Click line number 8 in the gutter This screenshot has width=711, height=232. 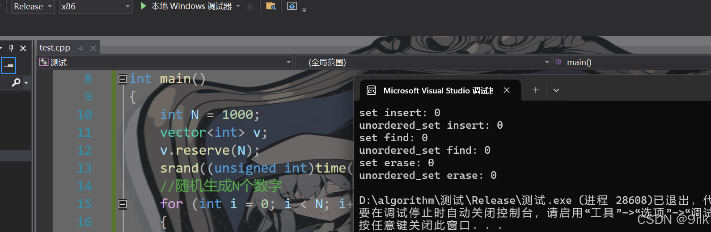pyautogui.click(x=88, y=79)
